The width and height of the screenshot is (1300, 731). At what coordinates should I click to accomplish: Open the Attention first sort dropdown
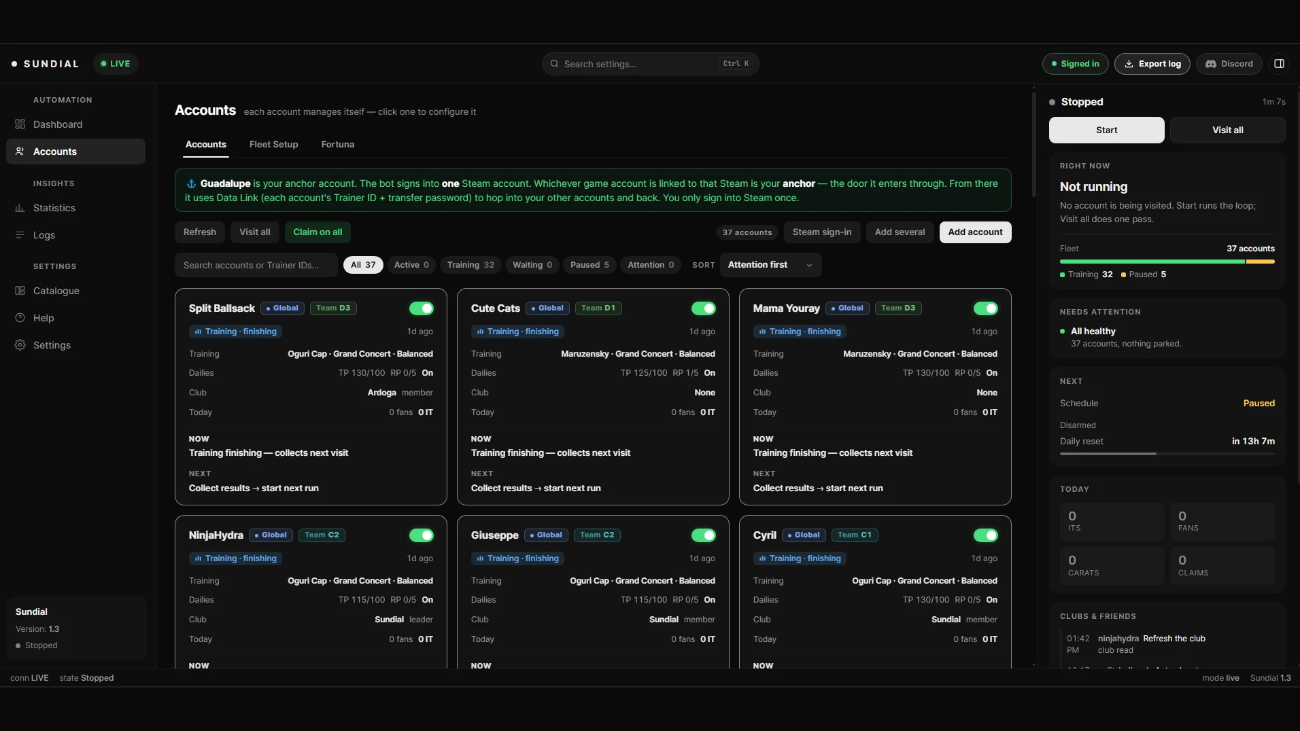point(770,265)
